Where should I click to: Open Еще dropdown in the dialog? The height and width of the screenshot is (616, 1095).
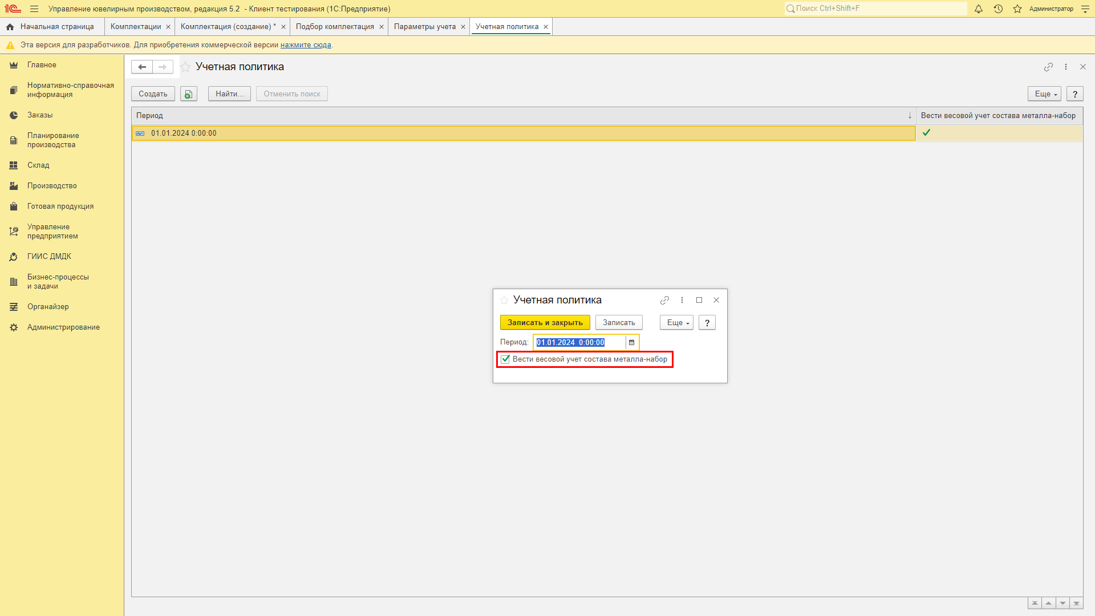(x=676, y=323)
